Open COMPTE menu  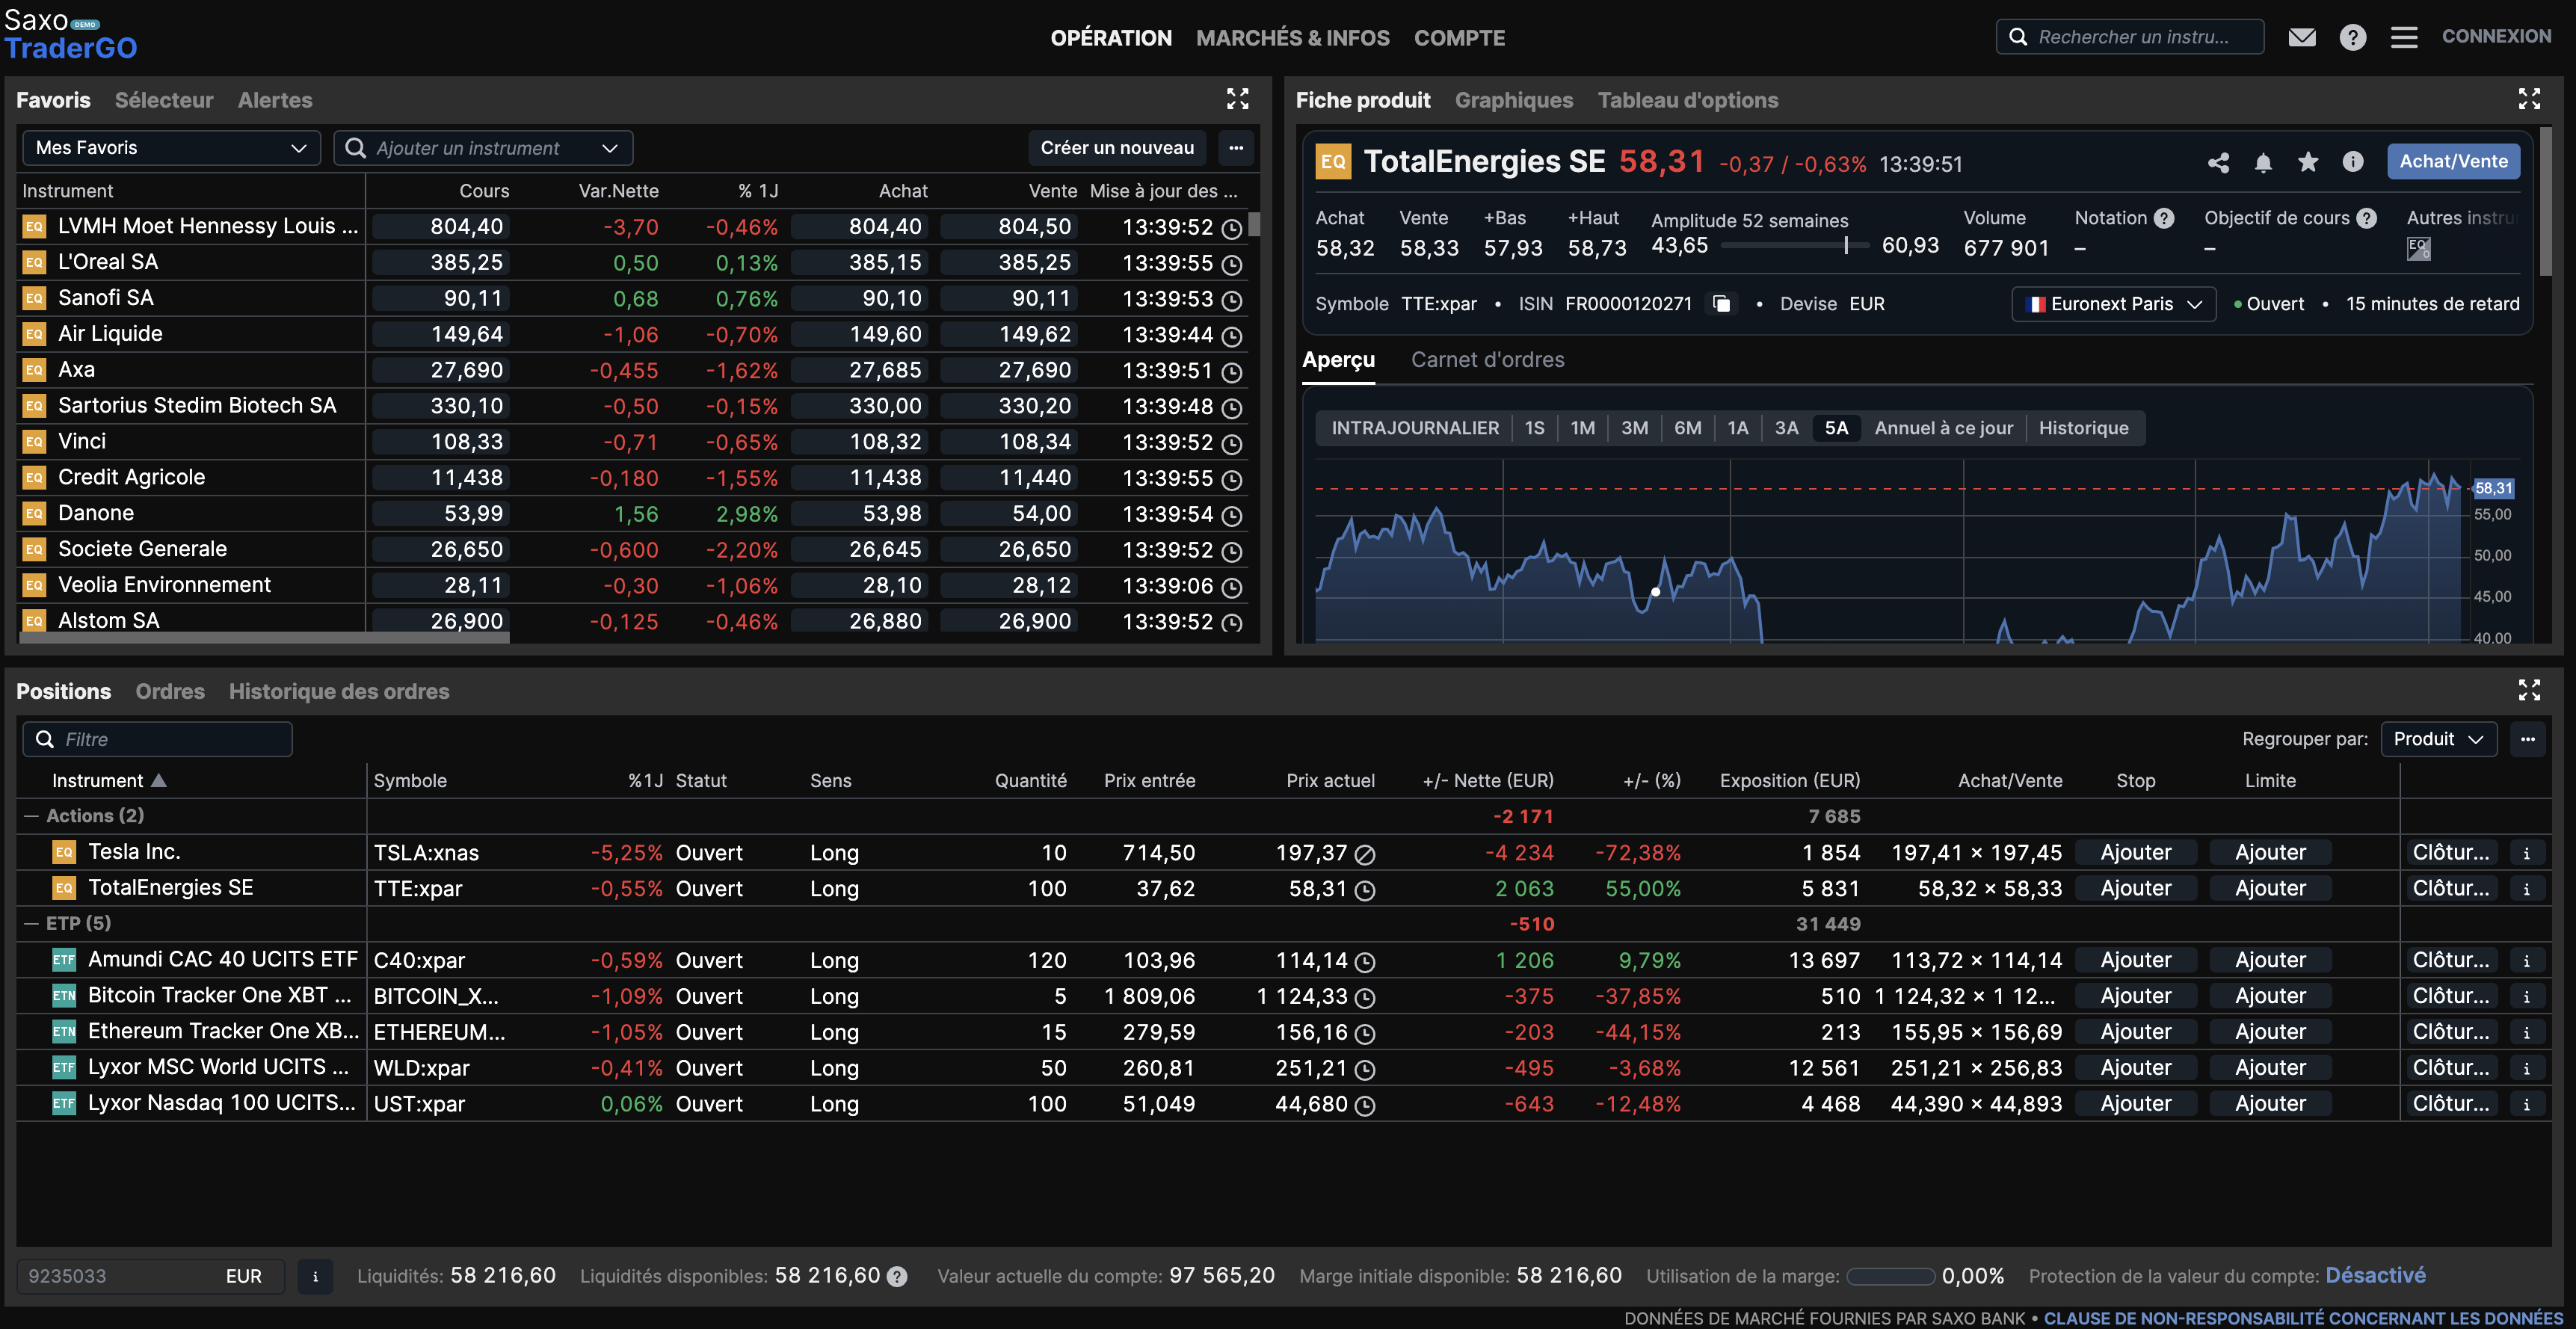tap(1459, 38)
